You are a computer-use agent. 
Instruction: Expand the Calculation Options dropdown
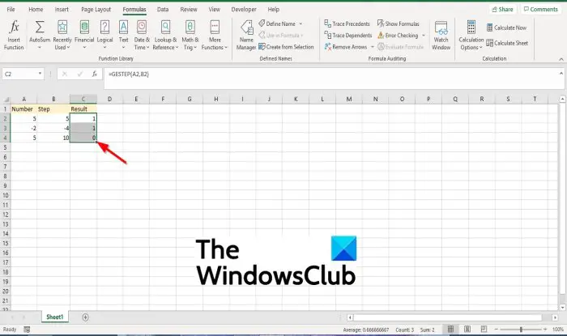point(471,35)
